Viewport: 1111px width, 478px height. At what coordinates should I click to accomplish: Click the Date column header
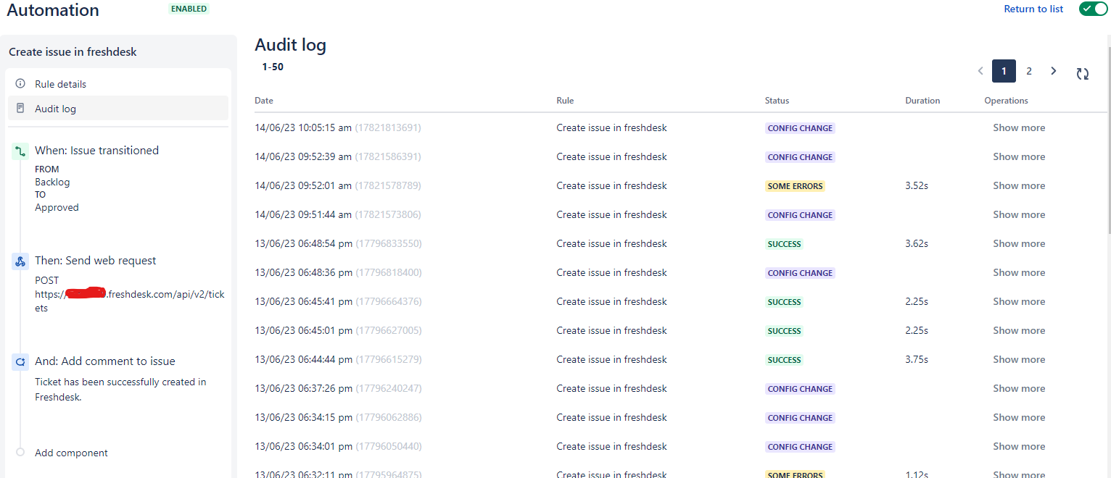pyautogui.click(x=264, y=101)
